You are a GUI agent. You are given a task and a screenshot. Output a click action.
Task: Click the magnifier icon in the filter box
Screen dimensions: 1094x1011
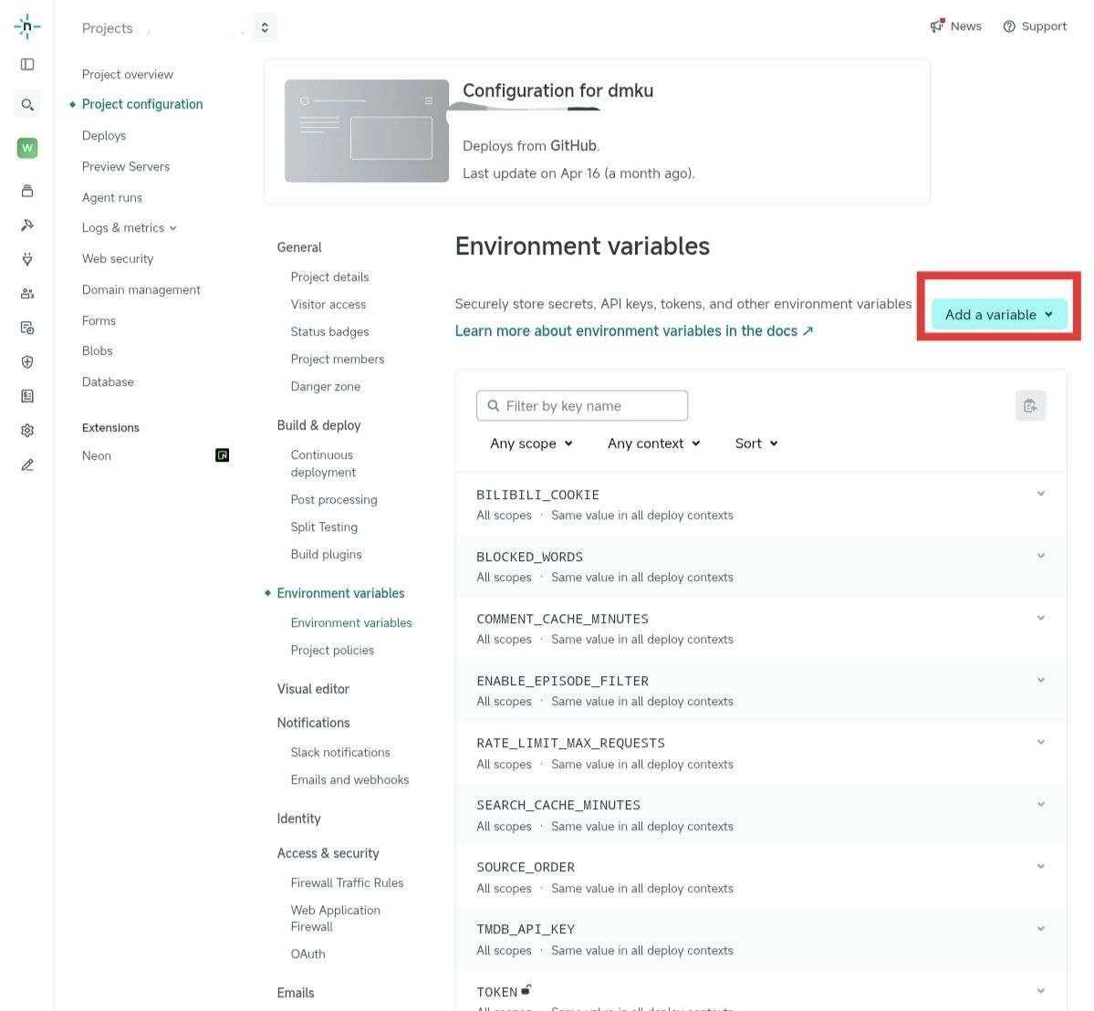tap(494, 405)
